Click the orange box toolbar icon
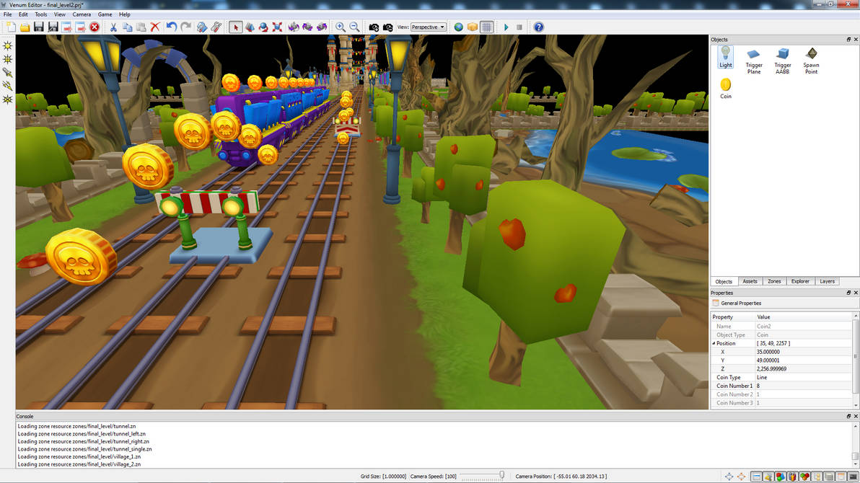This screenshot has height=483, width=860. click(x=473, y=27)
